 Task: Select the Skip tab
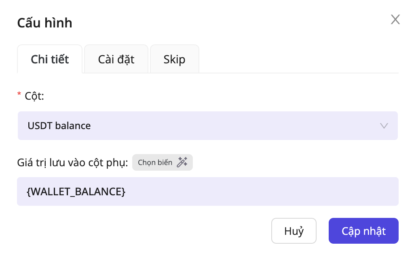pos(174,59)
